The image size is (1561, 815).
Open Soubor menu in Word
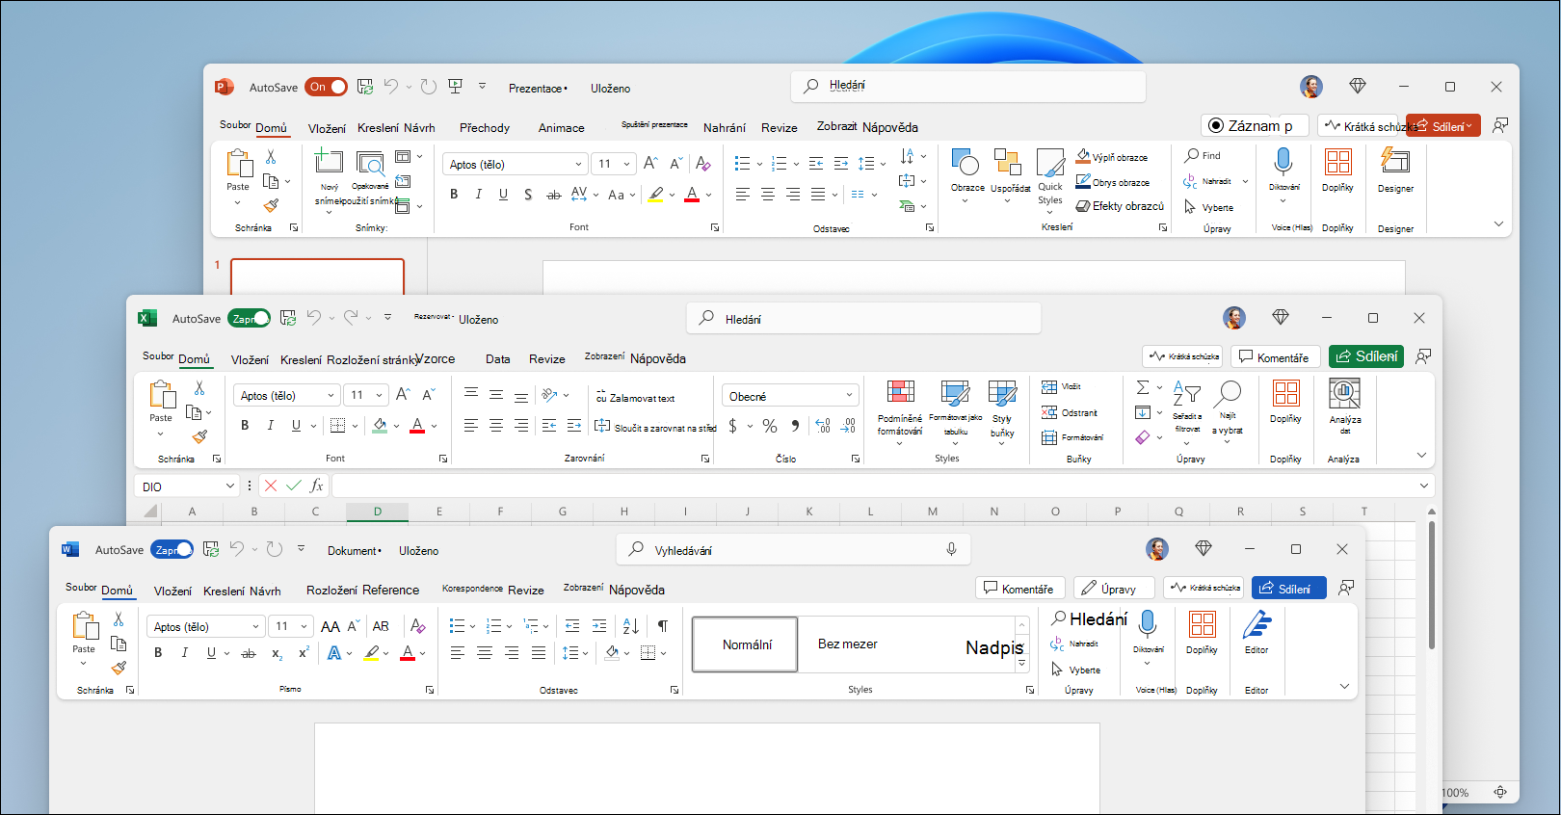pyautogui.click(x=81, y=587)
